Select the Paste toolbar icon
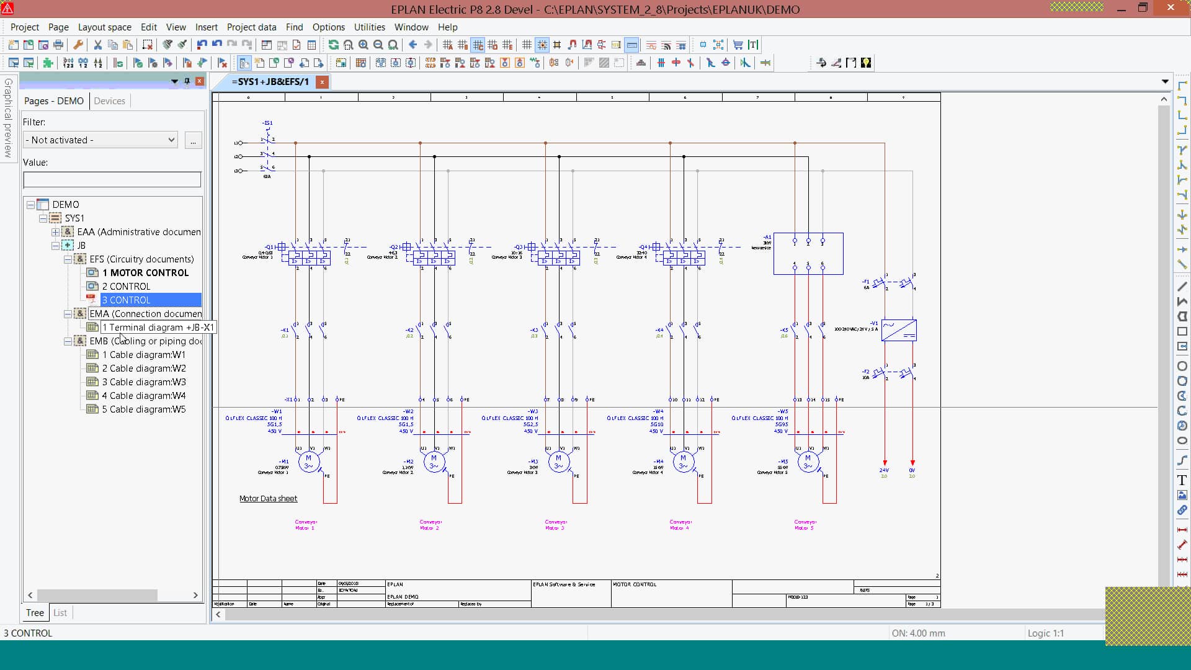1191x670 pixels. click(x=127, y=45)
